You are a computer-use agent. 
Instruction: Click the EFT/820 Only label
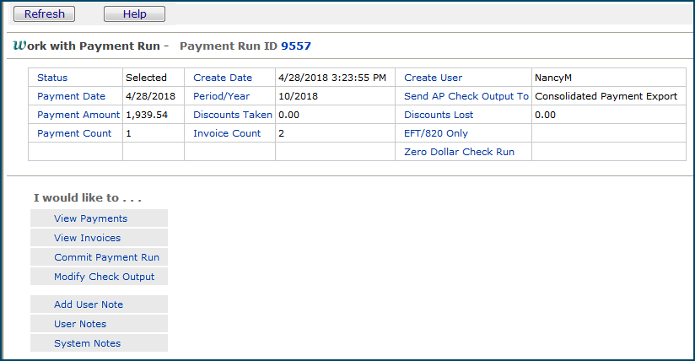436,133
